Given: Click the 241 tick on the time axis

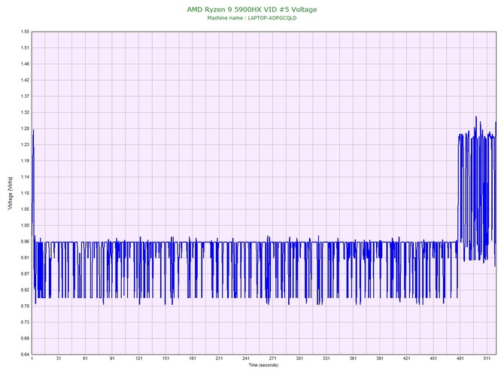Looking at the screenshot, I should click(x=246, y=358).
